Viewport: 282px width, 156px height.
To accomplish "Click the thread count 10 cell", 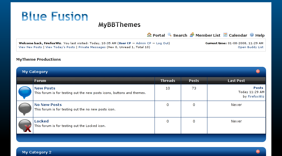I will coord(168,88).
